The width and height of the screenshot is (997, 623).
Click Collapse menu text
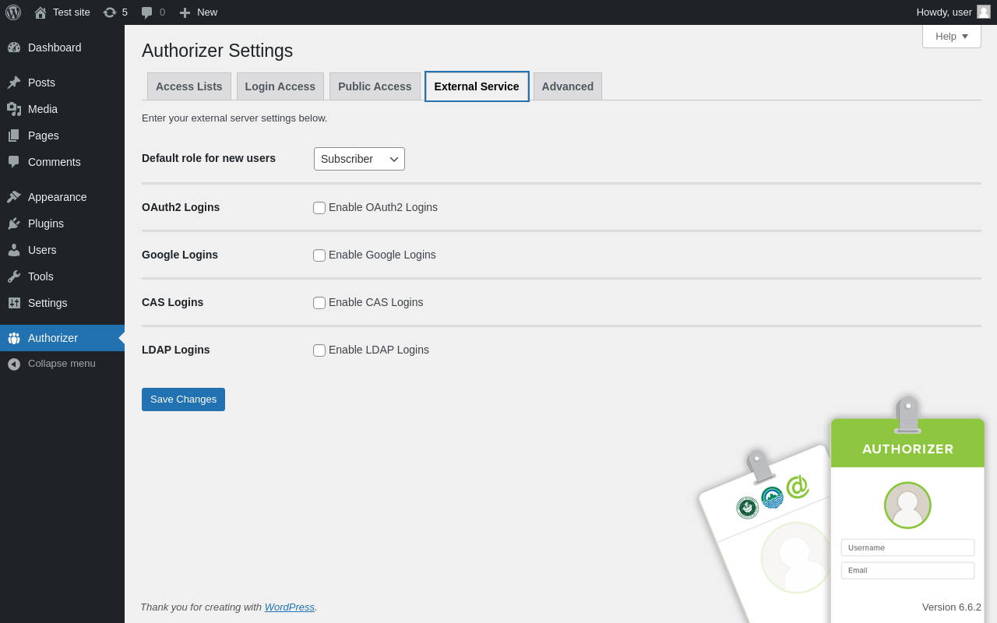click(62, 364)
